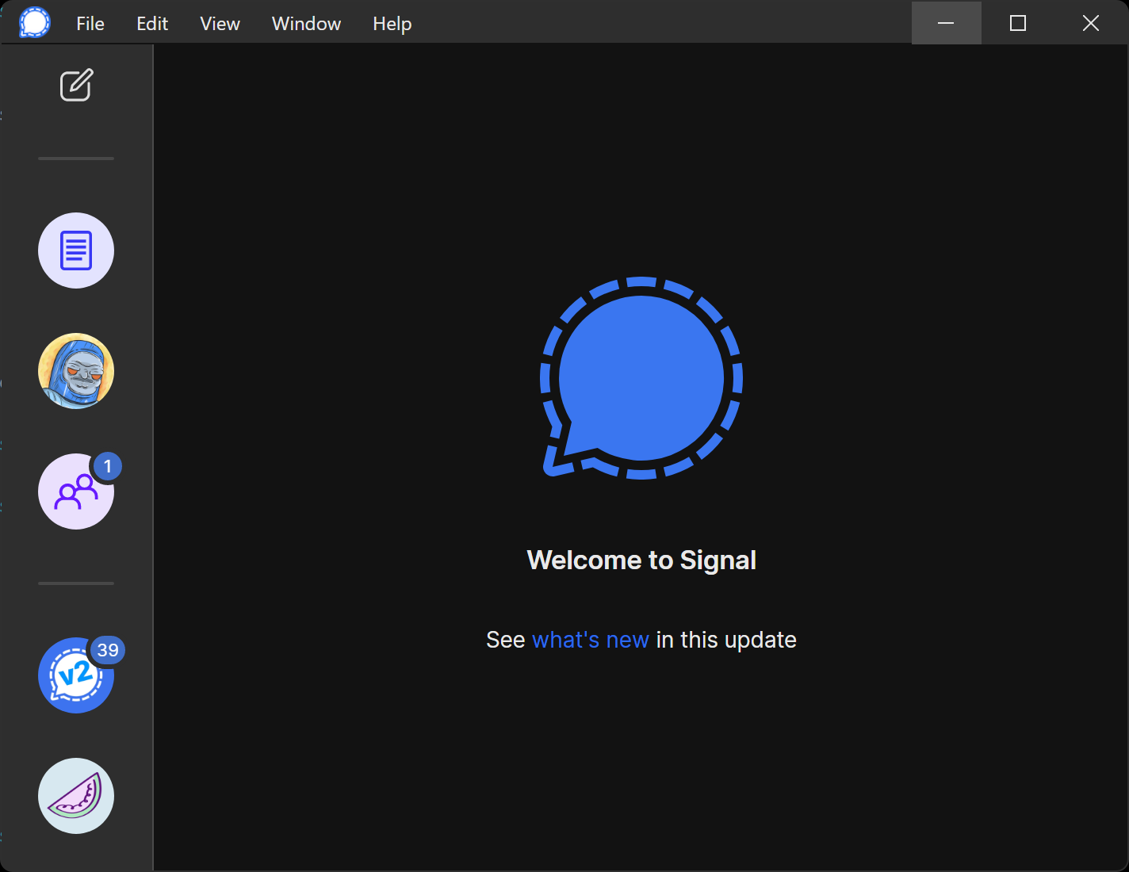Image resolution: width=1129 pixels, height=872 pixels.
Task: Open the Window menu
Action: pos(306,24)
